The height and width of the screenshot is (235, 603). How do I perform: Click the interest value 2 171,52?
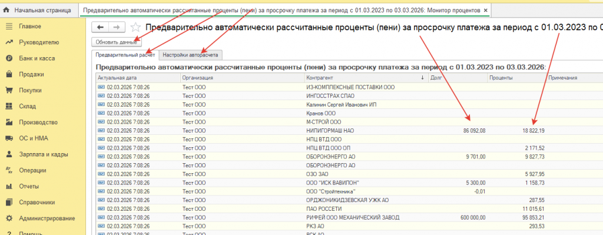tap(535, 148)
